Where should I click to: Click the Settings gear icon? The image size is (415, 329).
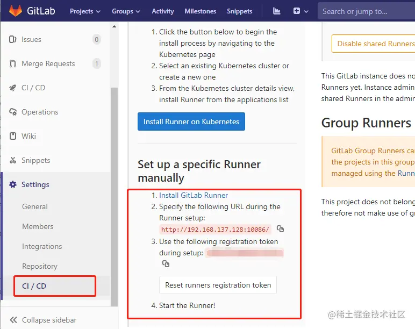[x=13, y=184]
